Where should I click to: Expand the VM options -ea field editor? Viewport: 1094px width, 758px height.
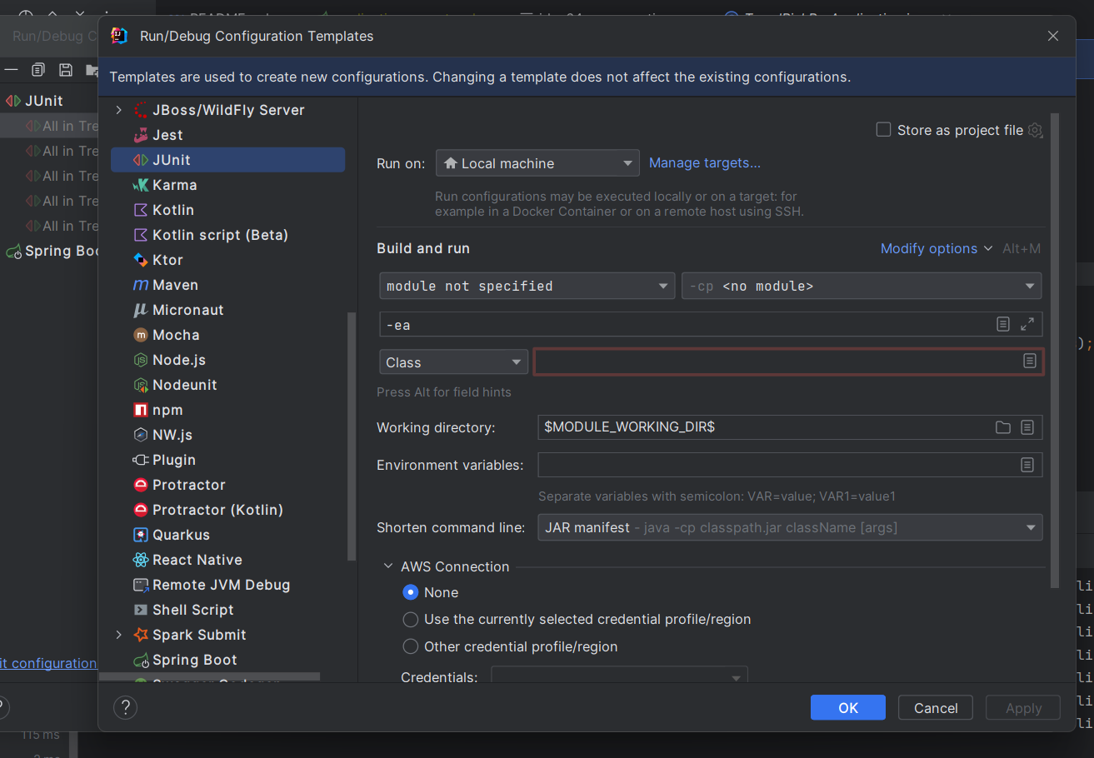[1027, 324]
